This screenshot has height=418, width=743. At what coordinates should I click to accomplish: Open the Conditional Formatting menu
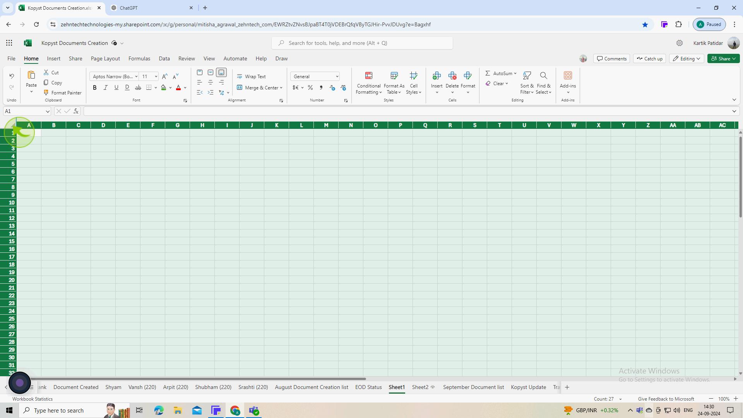369,83
